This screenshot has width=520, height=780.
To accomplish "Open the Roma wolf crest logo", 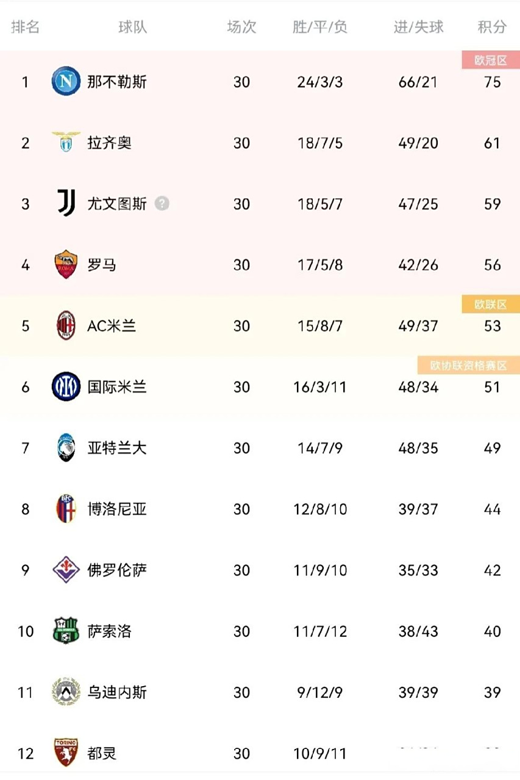I will pos(65,264).
